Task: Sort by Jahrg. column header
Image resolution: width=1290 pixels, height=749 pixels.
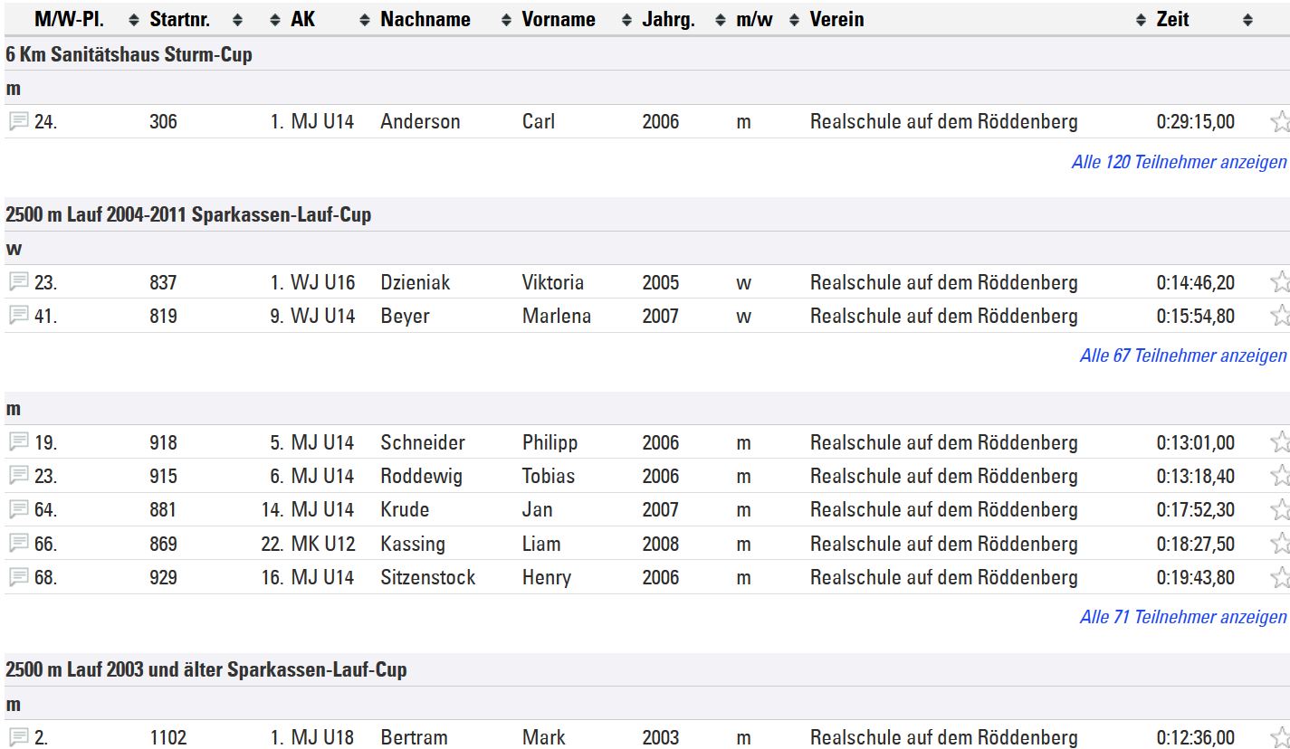Action: click(x=668, y=19)
